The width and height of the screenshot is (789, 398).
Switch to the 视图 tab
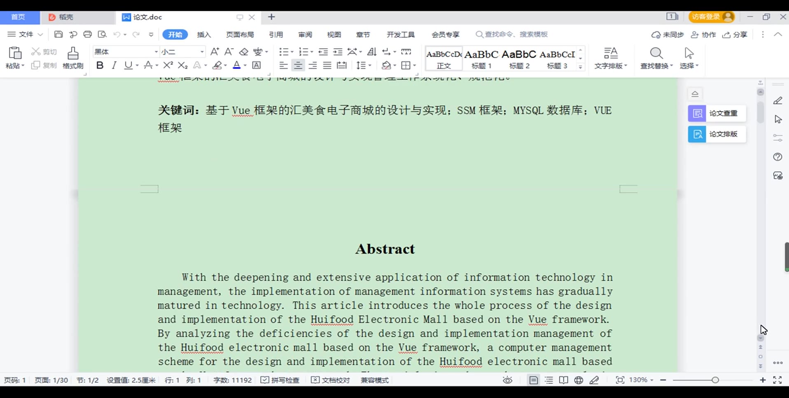tap(334, 35)
